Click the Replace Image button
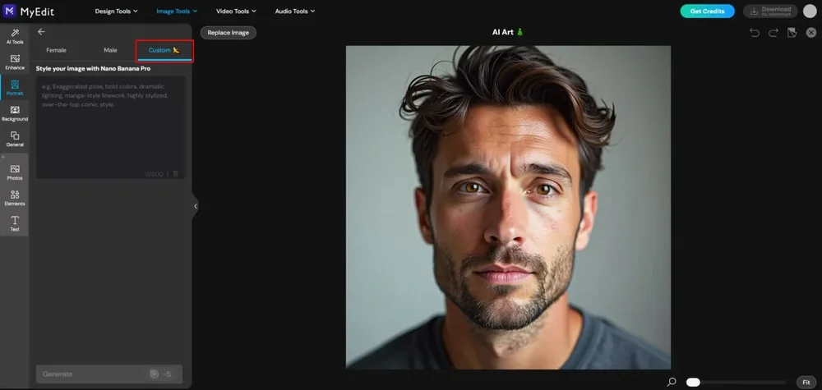Image resolution: width=822 pixels, height=390 pixels. point(229,33)
